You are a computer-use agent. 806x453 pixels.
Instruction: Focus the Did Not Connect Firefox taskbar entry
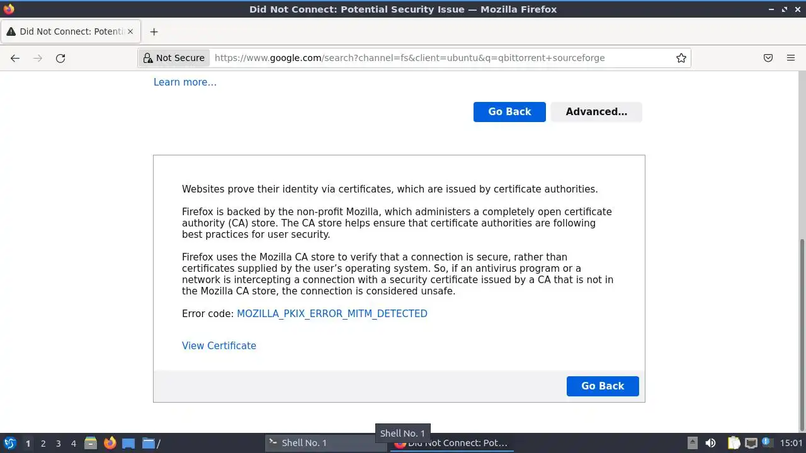pos(451,443)
